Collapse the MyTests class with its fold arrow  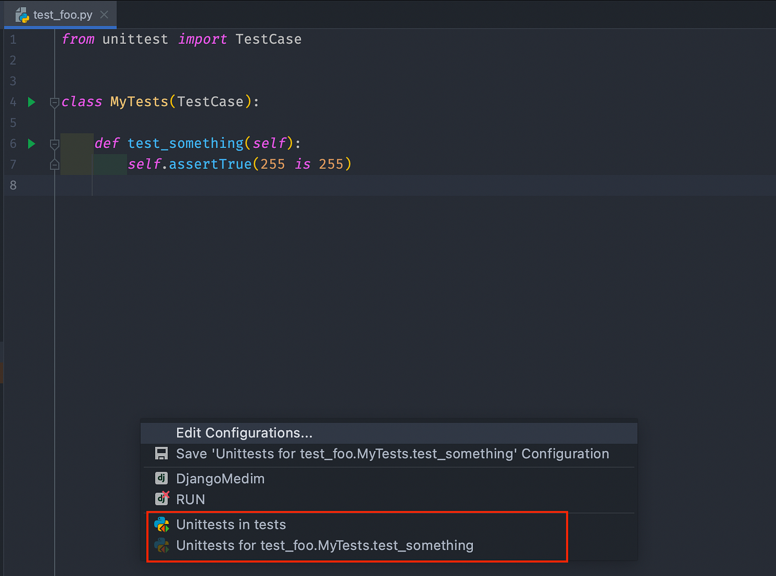(x=54, y=102)
